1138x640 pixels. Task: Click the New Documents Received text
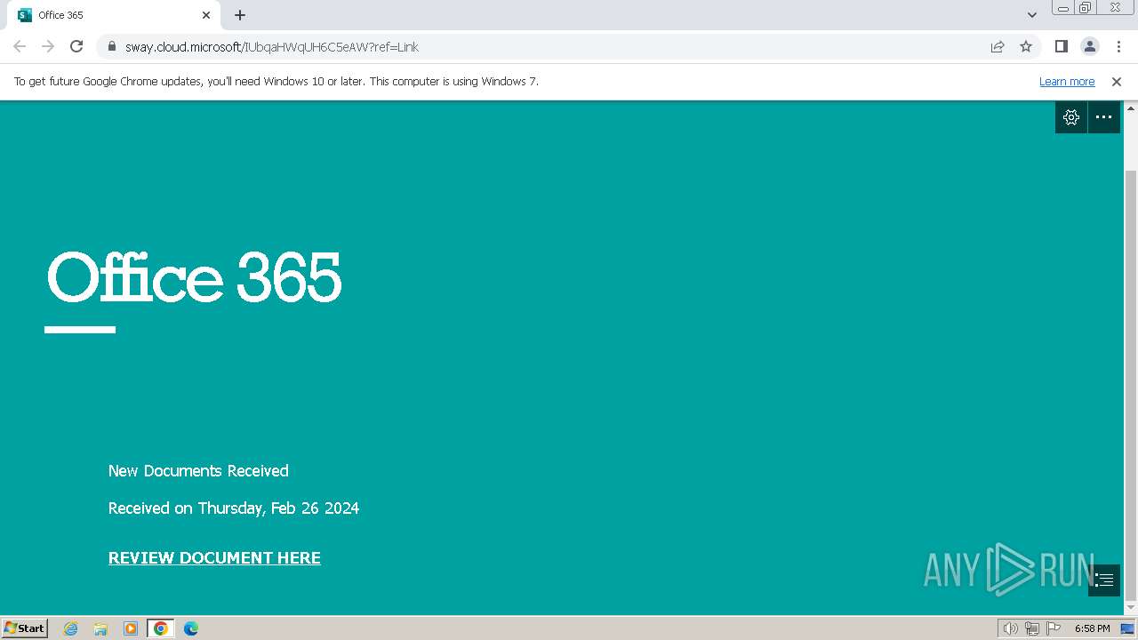(198, 471)
